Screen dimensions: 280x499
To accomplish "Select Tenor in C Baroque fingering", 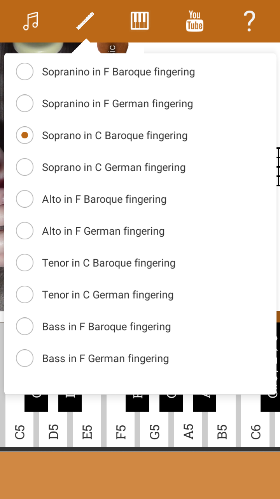I will [108, 263].
